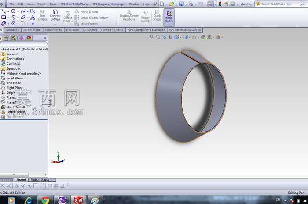Open the SPI SheetMetalWorks menu
The height and width of the screenshot is (204, 308).
74,4
